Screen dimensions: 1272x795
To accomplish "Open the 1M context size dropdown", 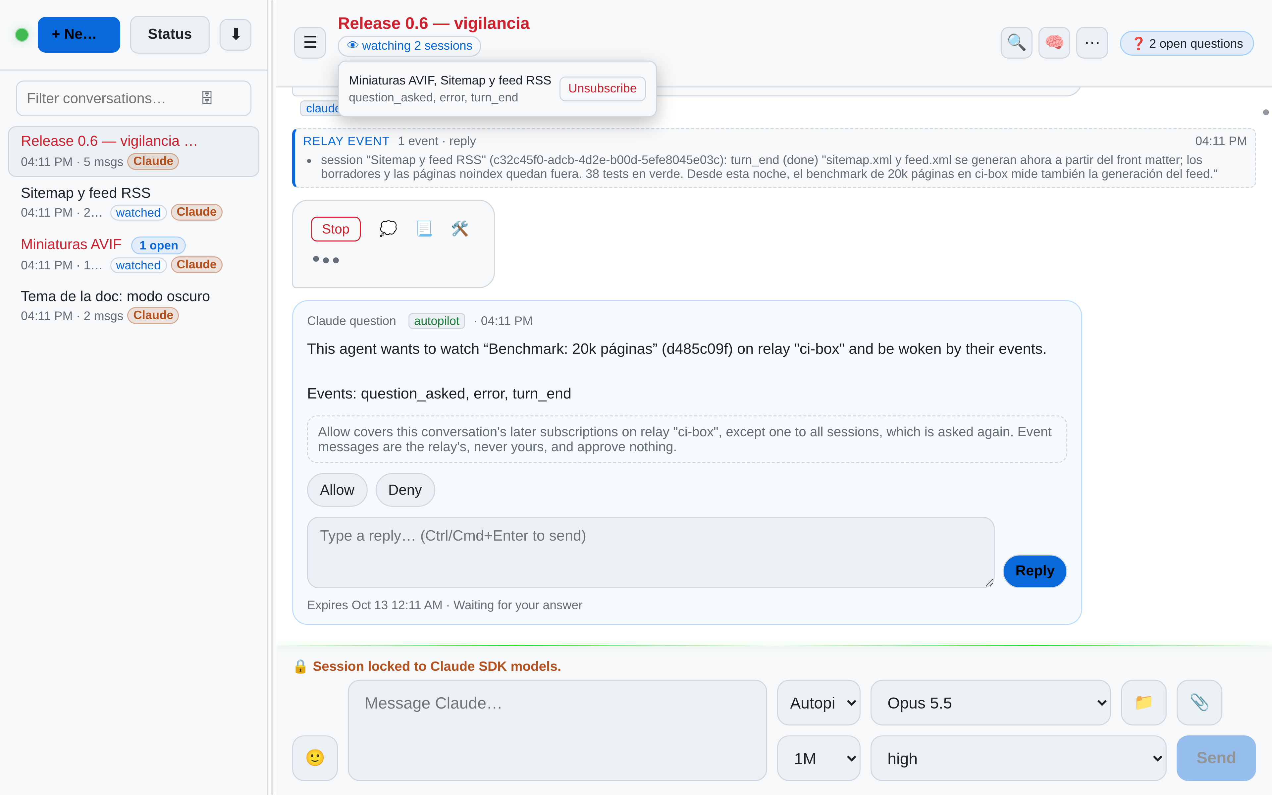I will click(x=819, y=758).
